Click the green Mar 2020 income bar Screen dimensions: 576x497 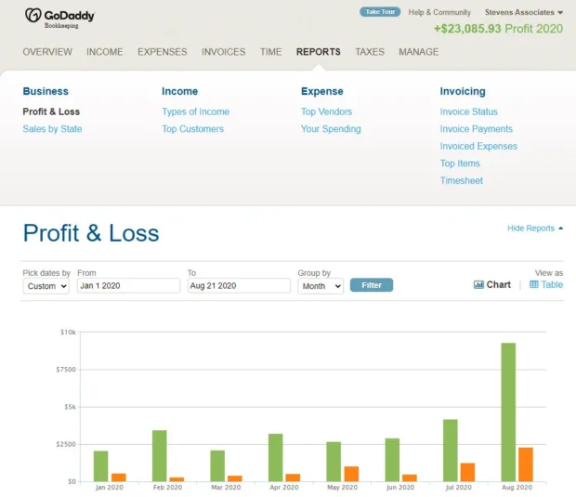[x=217, y=465]
